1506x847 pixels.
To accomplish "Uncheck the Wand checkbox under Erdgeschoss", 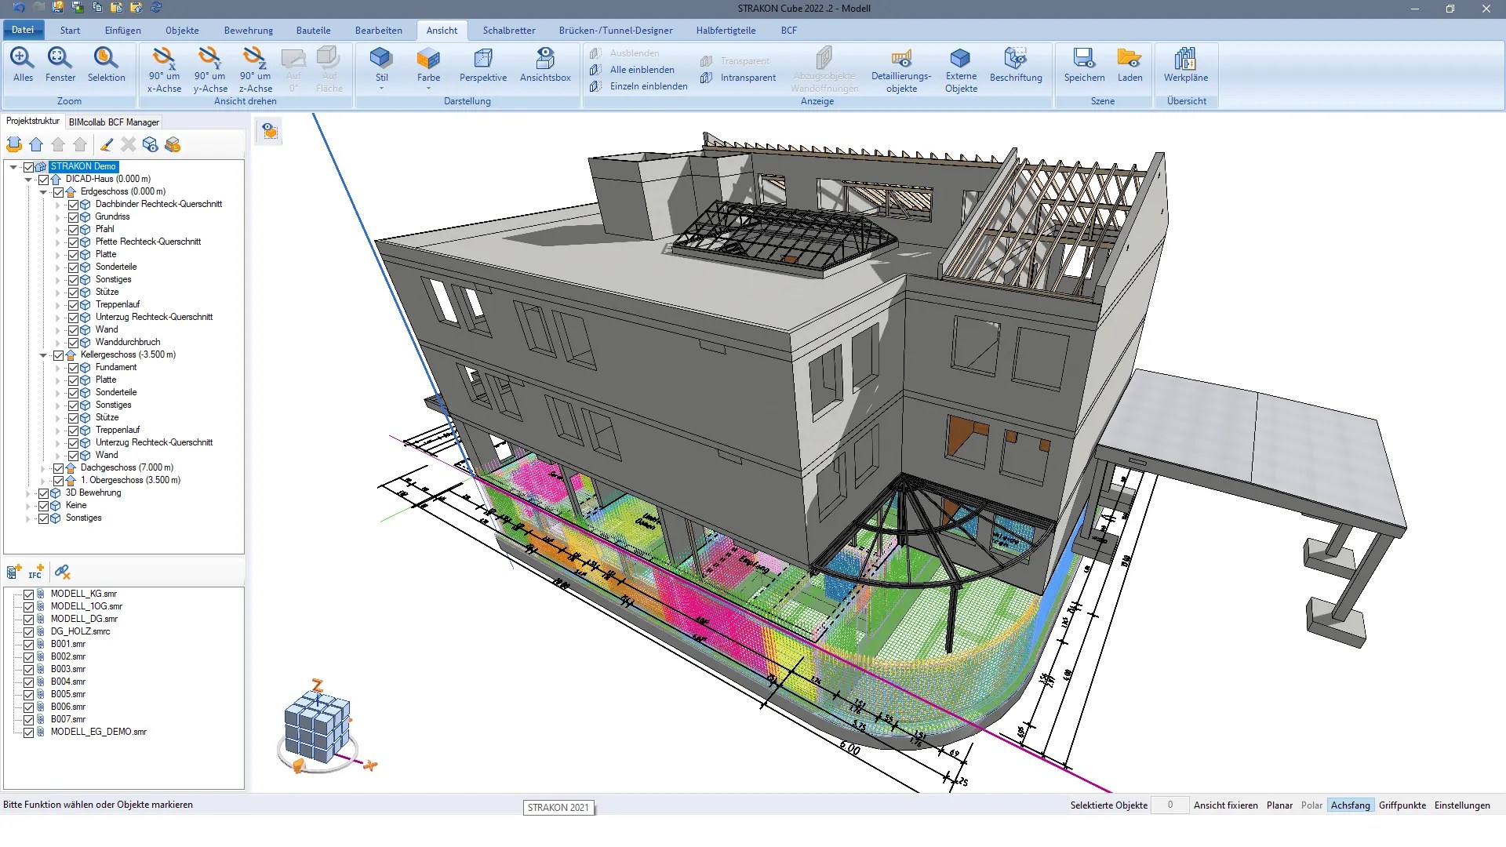I will 75,330.
